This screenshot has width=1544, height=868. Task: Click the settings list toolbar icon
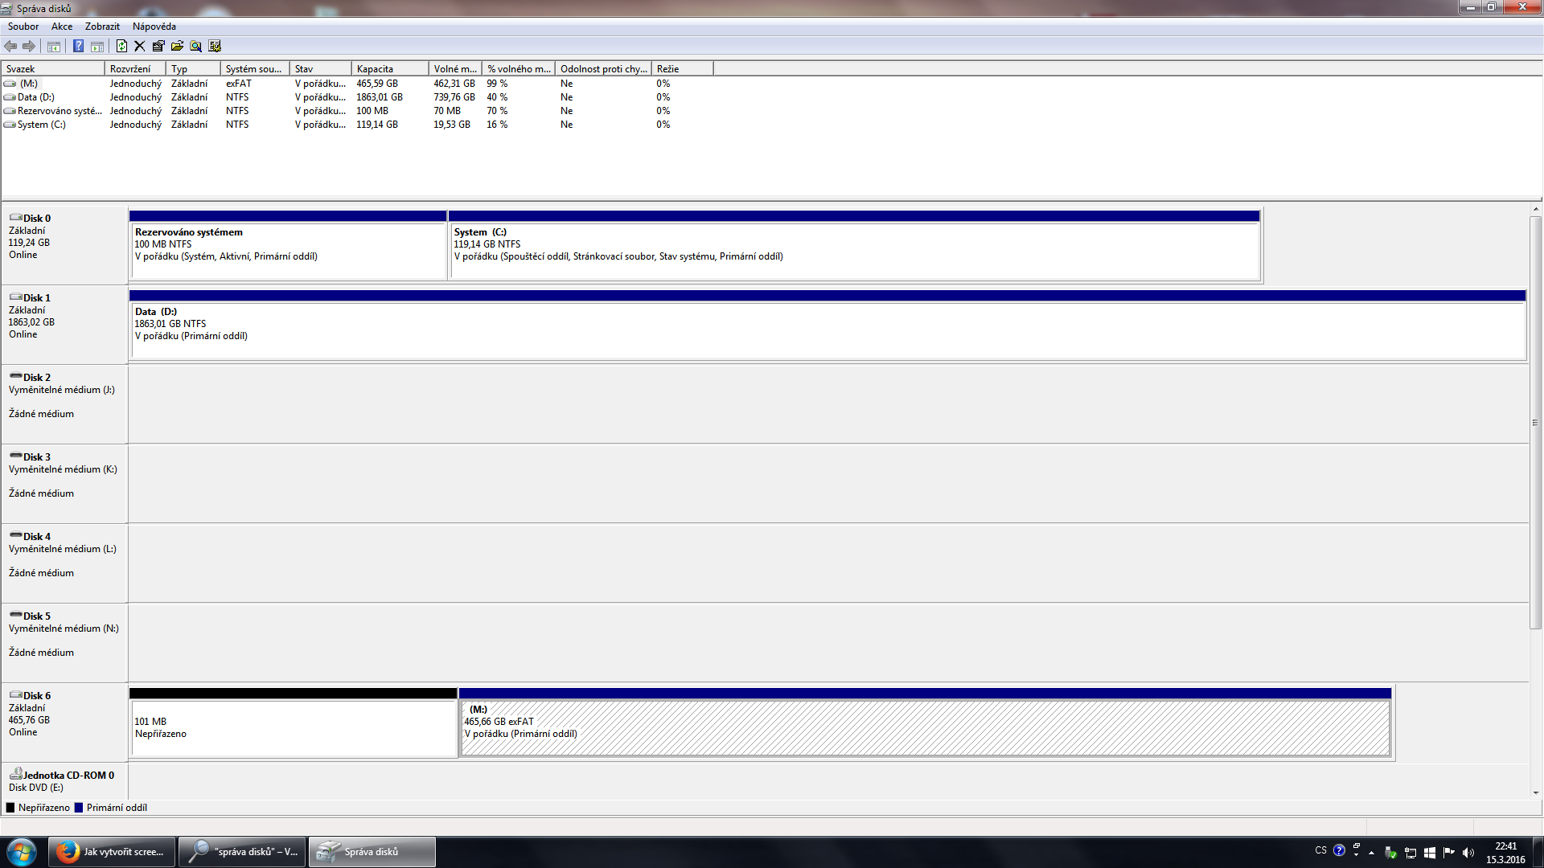point(215,46)
